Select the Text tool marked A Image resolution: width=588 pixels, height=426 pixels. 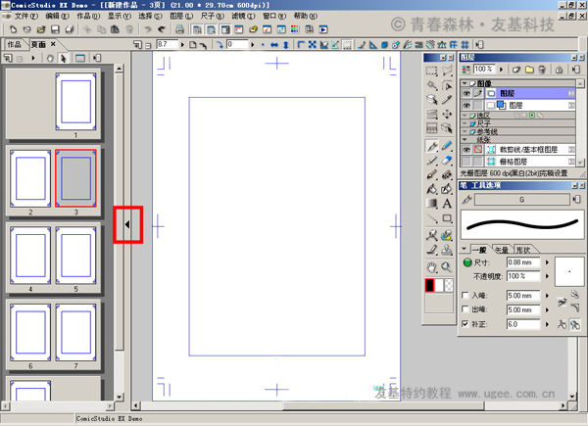click(x=446, y=204)
